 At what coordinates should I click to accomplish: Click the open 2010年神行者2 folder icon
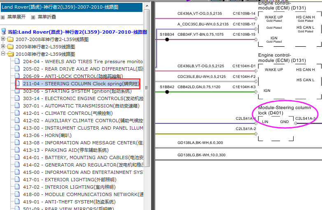[10, 54]
